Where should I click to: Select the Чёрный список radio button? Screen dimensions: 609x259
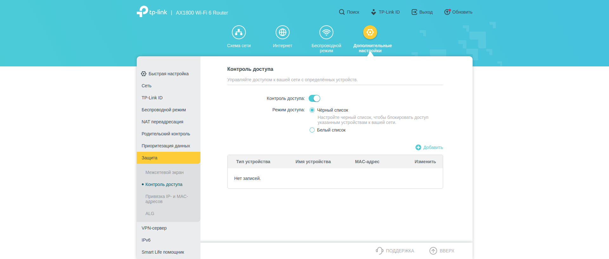coord(312,110)
